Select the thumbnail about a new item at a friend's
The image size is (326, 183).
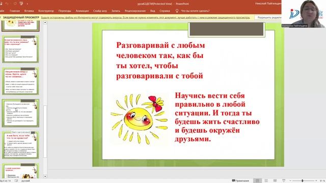(20, 81)
